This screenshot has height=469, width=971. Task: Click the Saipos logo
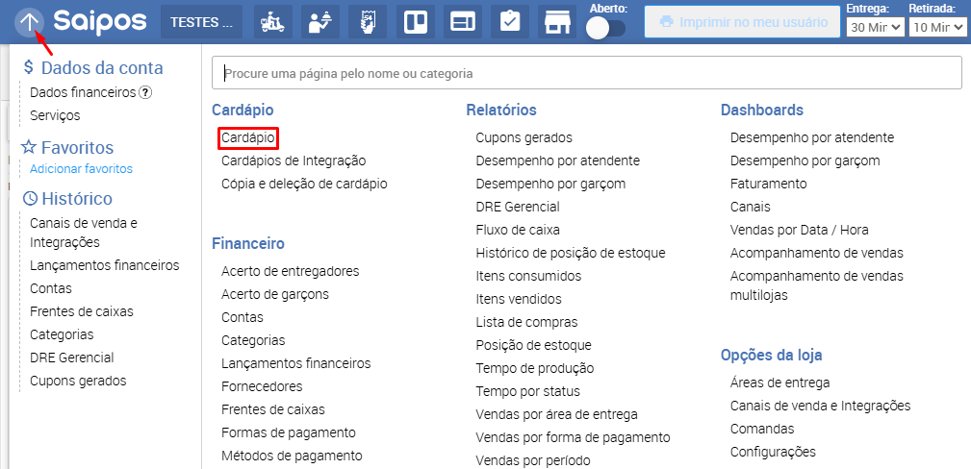point(100,23)
